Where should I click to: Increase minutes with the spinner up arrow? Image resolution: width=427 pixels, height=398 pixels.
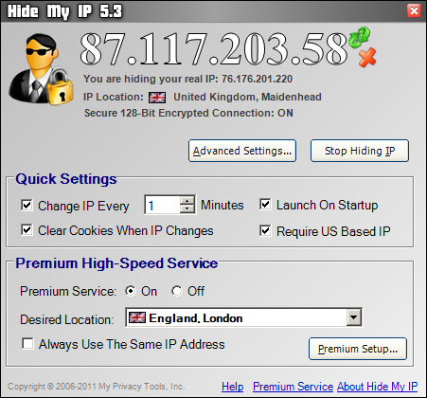point(187,201)
